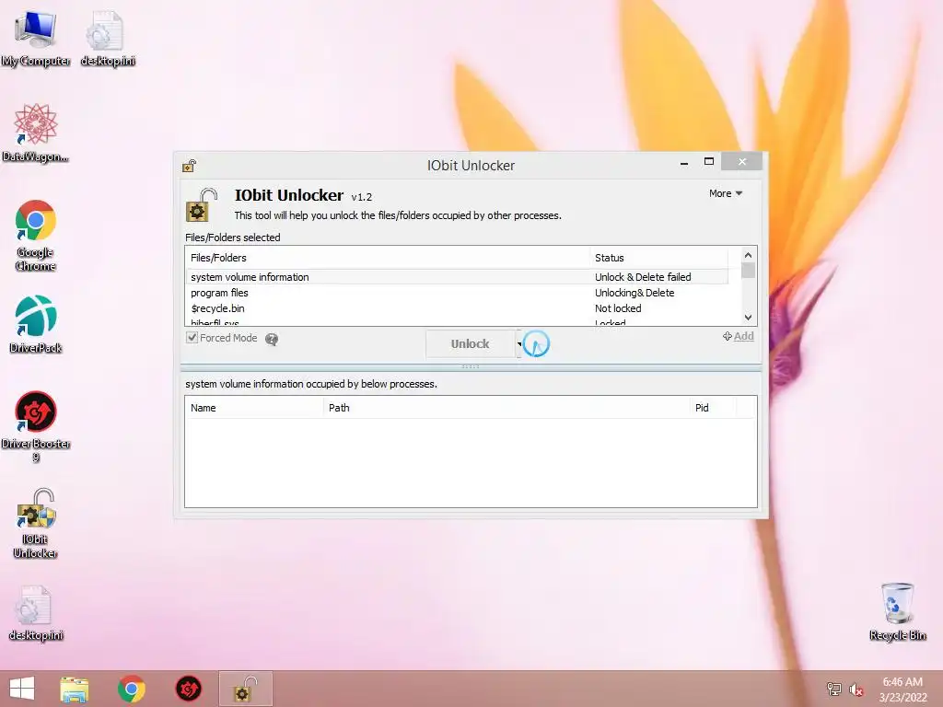
Task: Open Driver Booster 9 desktop shortcut
Action: point(36,426)
